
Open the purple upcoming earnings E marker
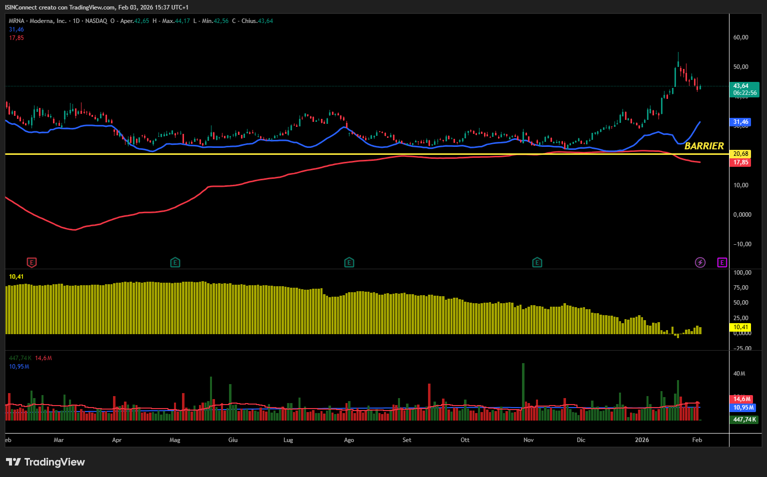point(721,262)
